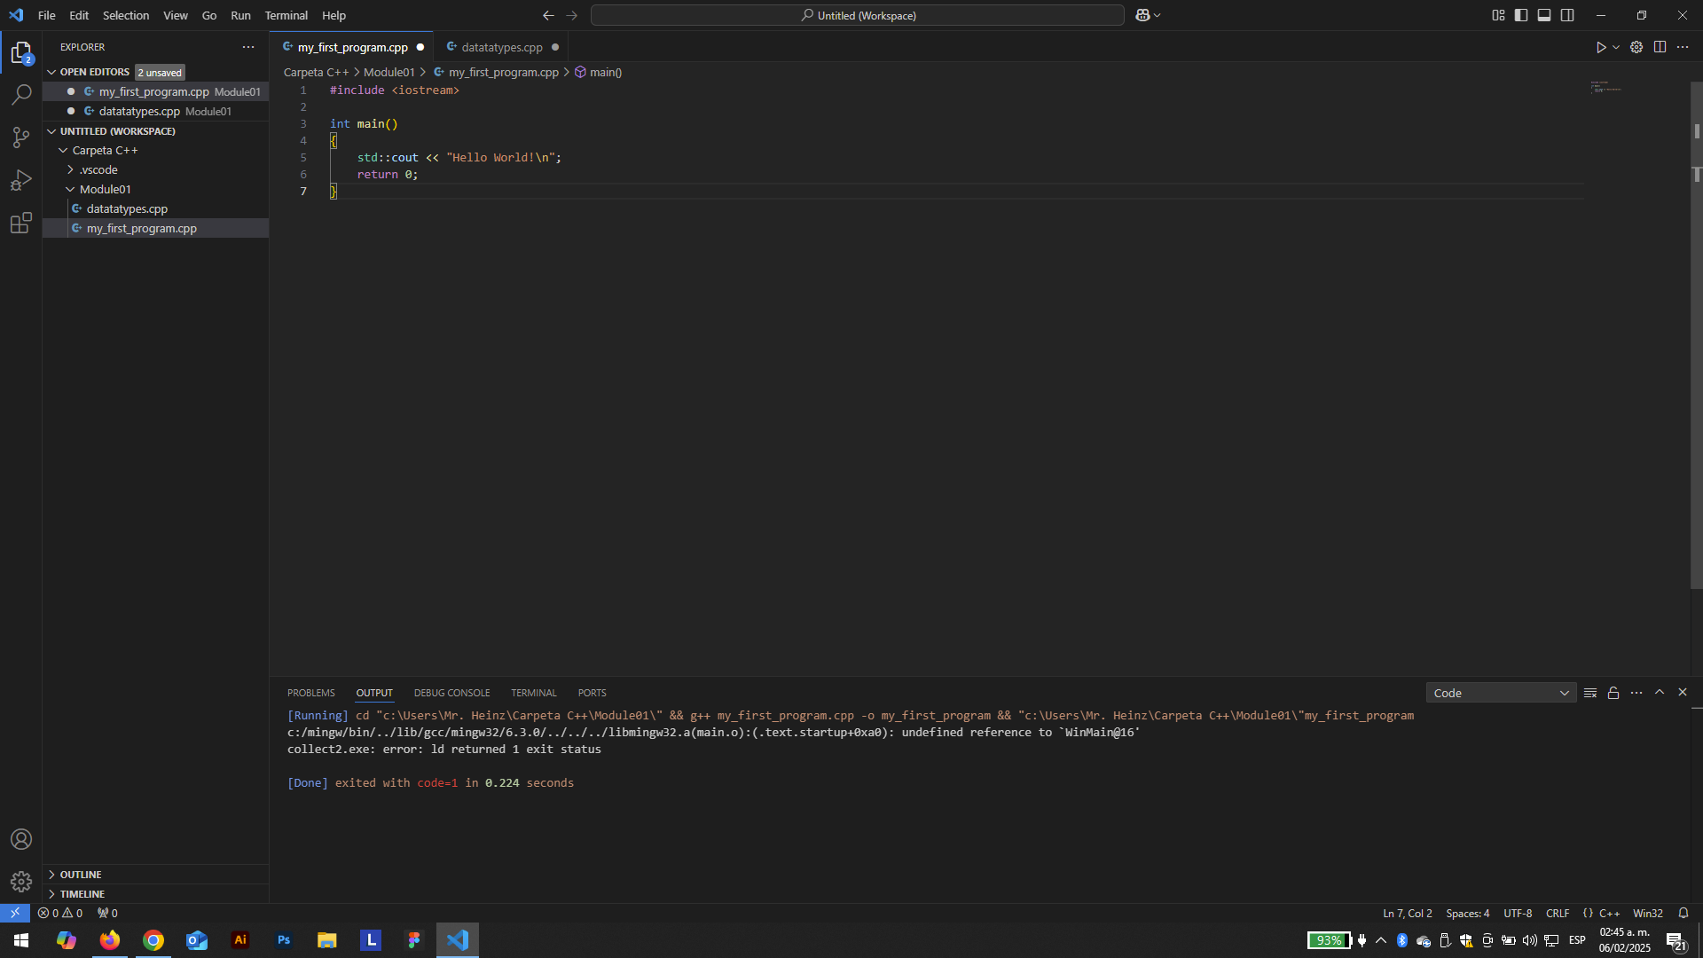Open the Extensions view
Image resolution: width=1703 pixels, height=958 pixels.
click(x=21, y=223)
